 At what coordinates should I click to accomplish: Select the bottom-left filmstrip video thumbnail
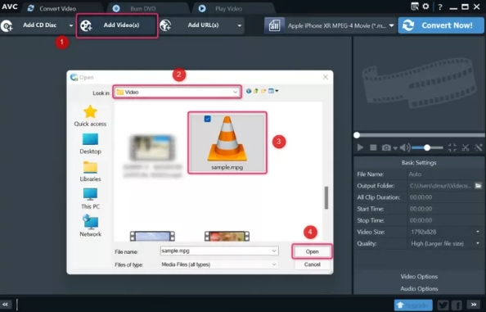(152, 236)
